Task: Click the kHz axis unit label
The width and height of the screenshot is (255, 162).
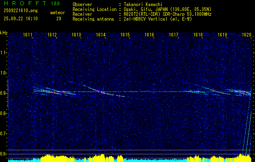Action: point(4,32)
